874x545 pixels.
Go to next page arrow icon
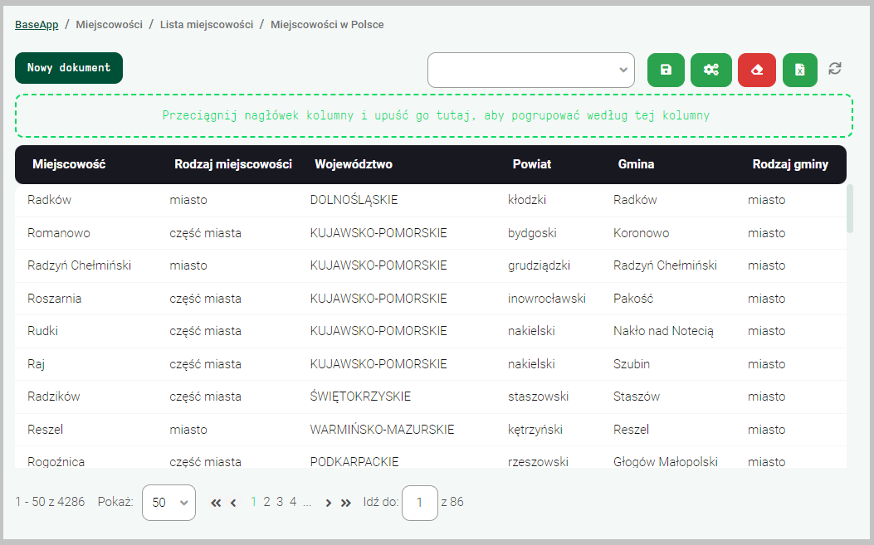tap(329, 503)
